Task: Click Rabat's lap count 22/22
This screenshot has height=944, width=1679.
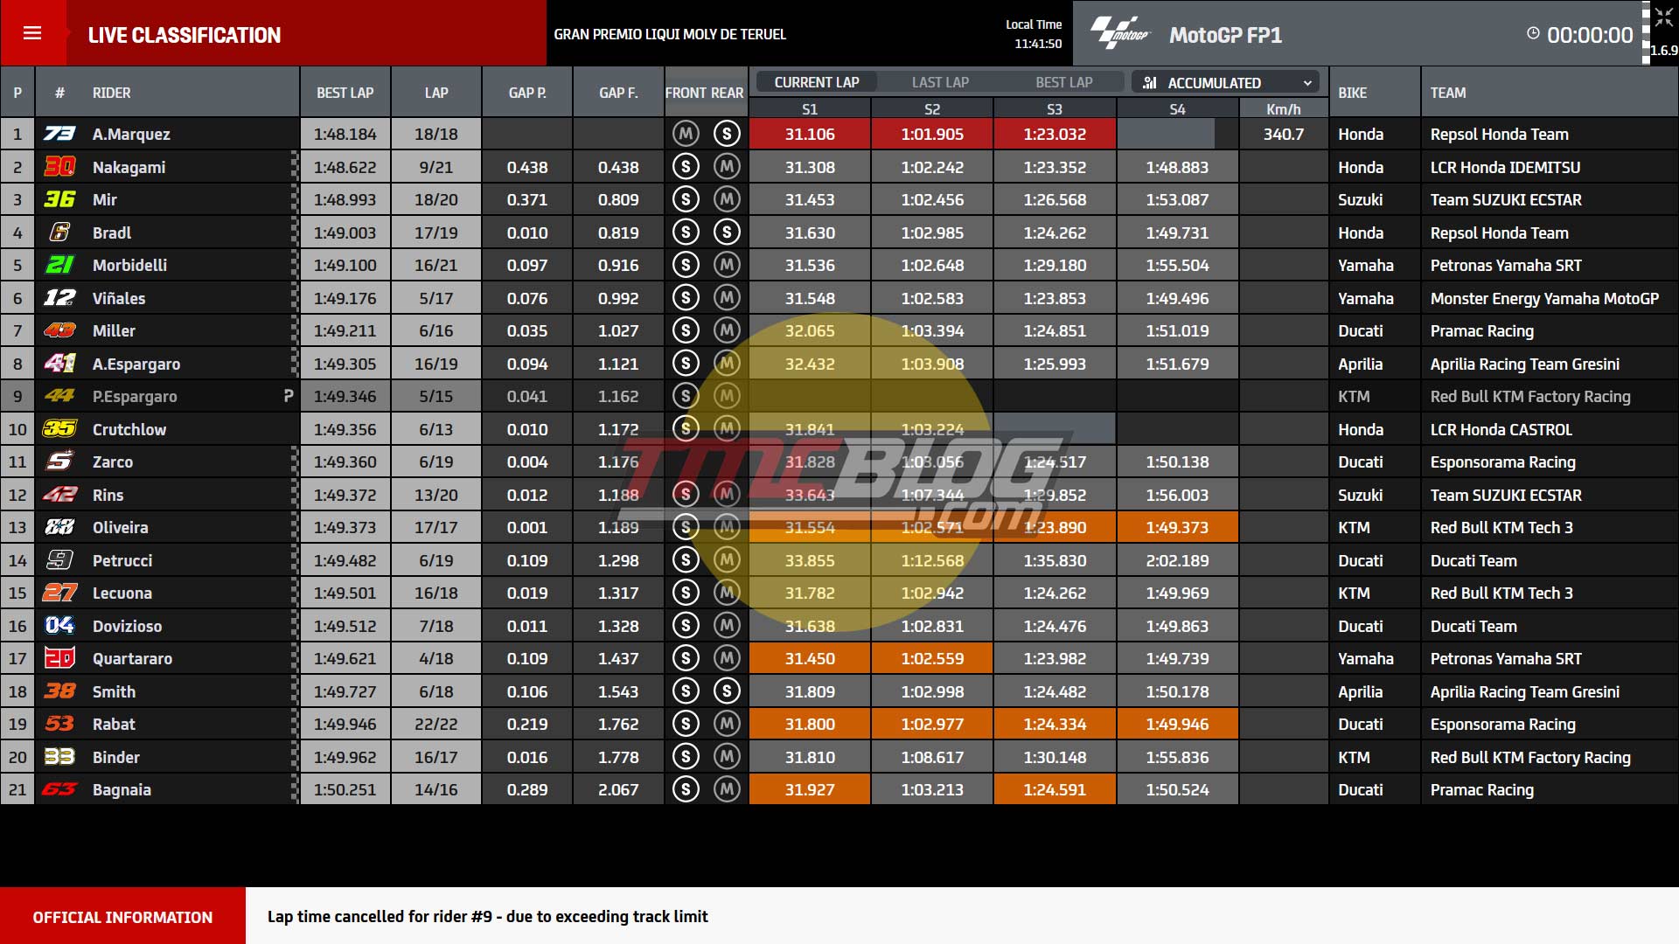Action: tap(435, 724)
